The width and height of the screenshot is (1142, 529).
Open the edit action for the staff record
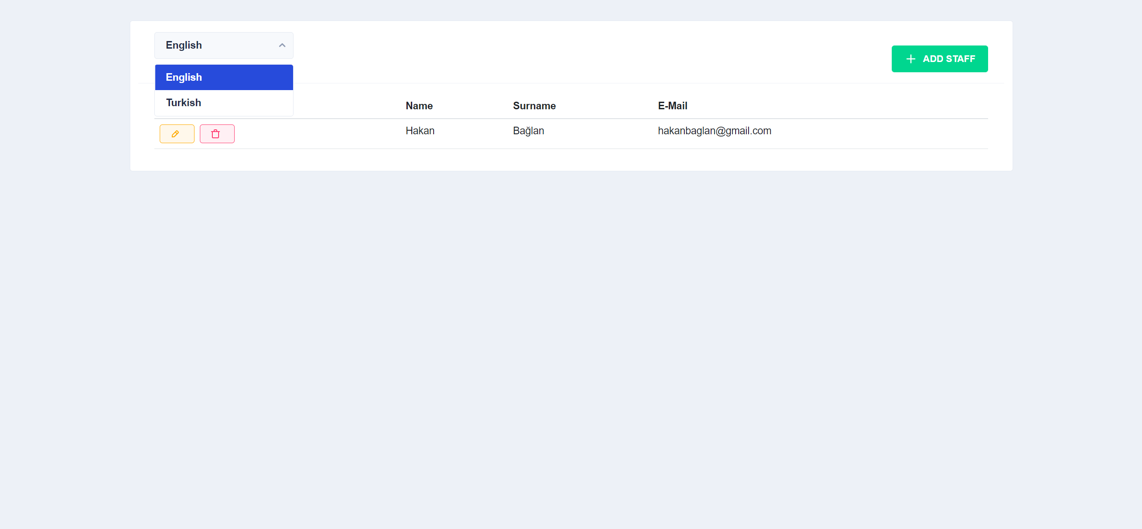[x=177, y=133]
